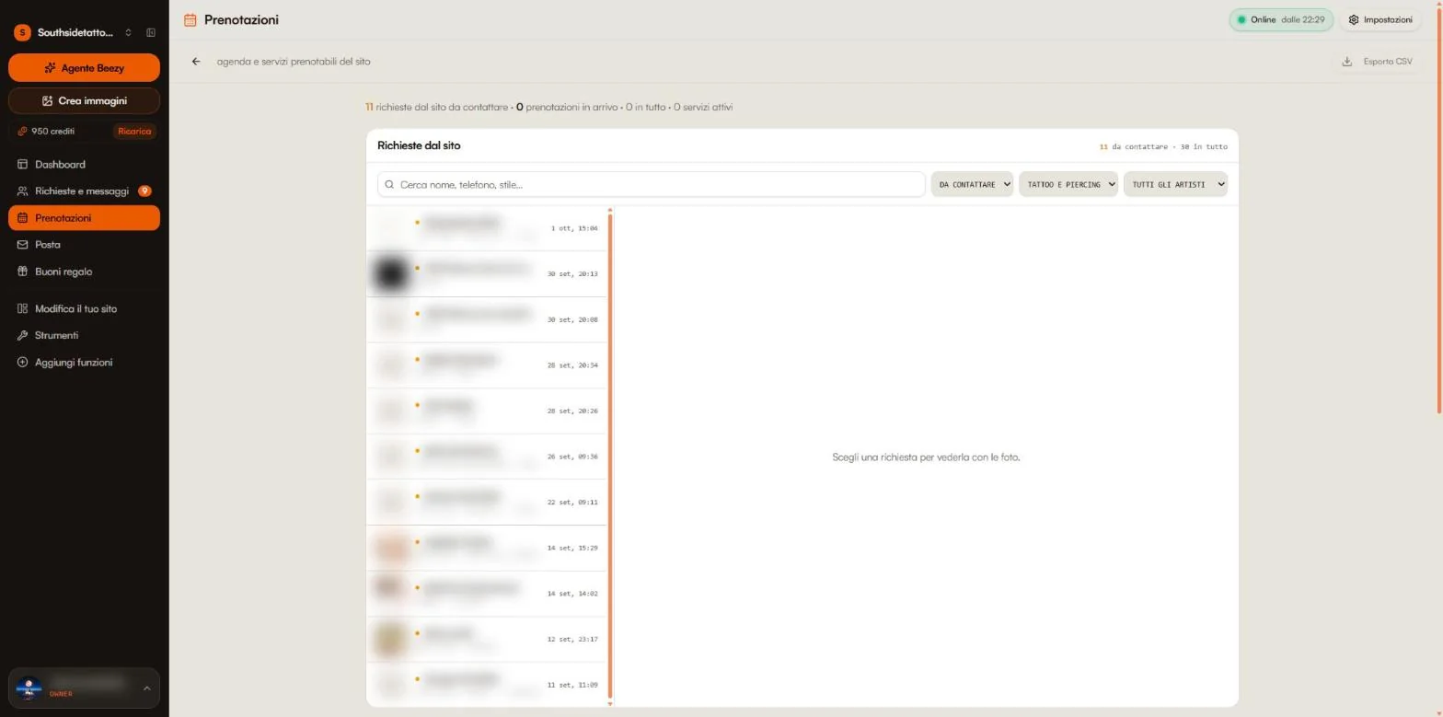Select the request dated 28 set, 20:34
Viewport: 1443px width, 717px height.
(x=486, y=365)
